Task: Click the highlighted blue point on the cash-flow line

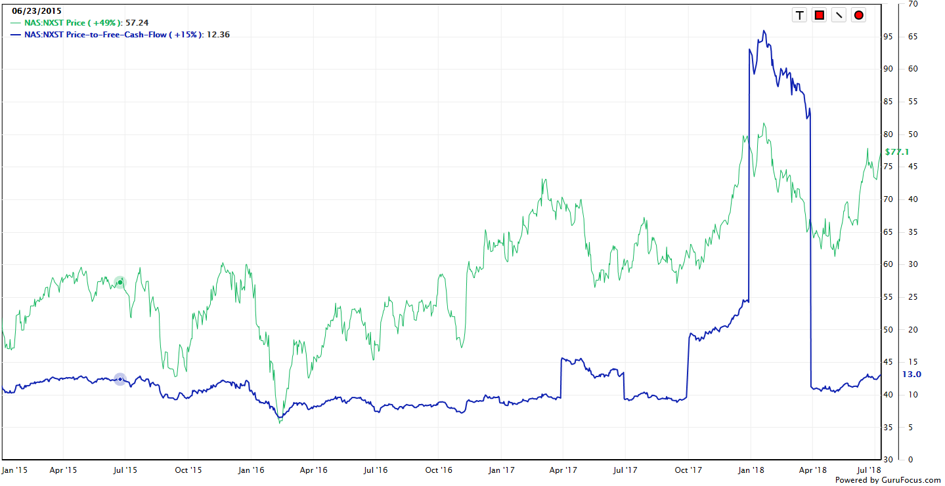Action: [120, 379]
